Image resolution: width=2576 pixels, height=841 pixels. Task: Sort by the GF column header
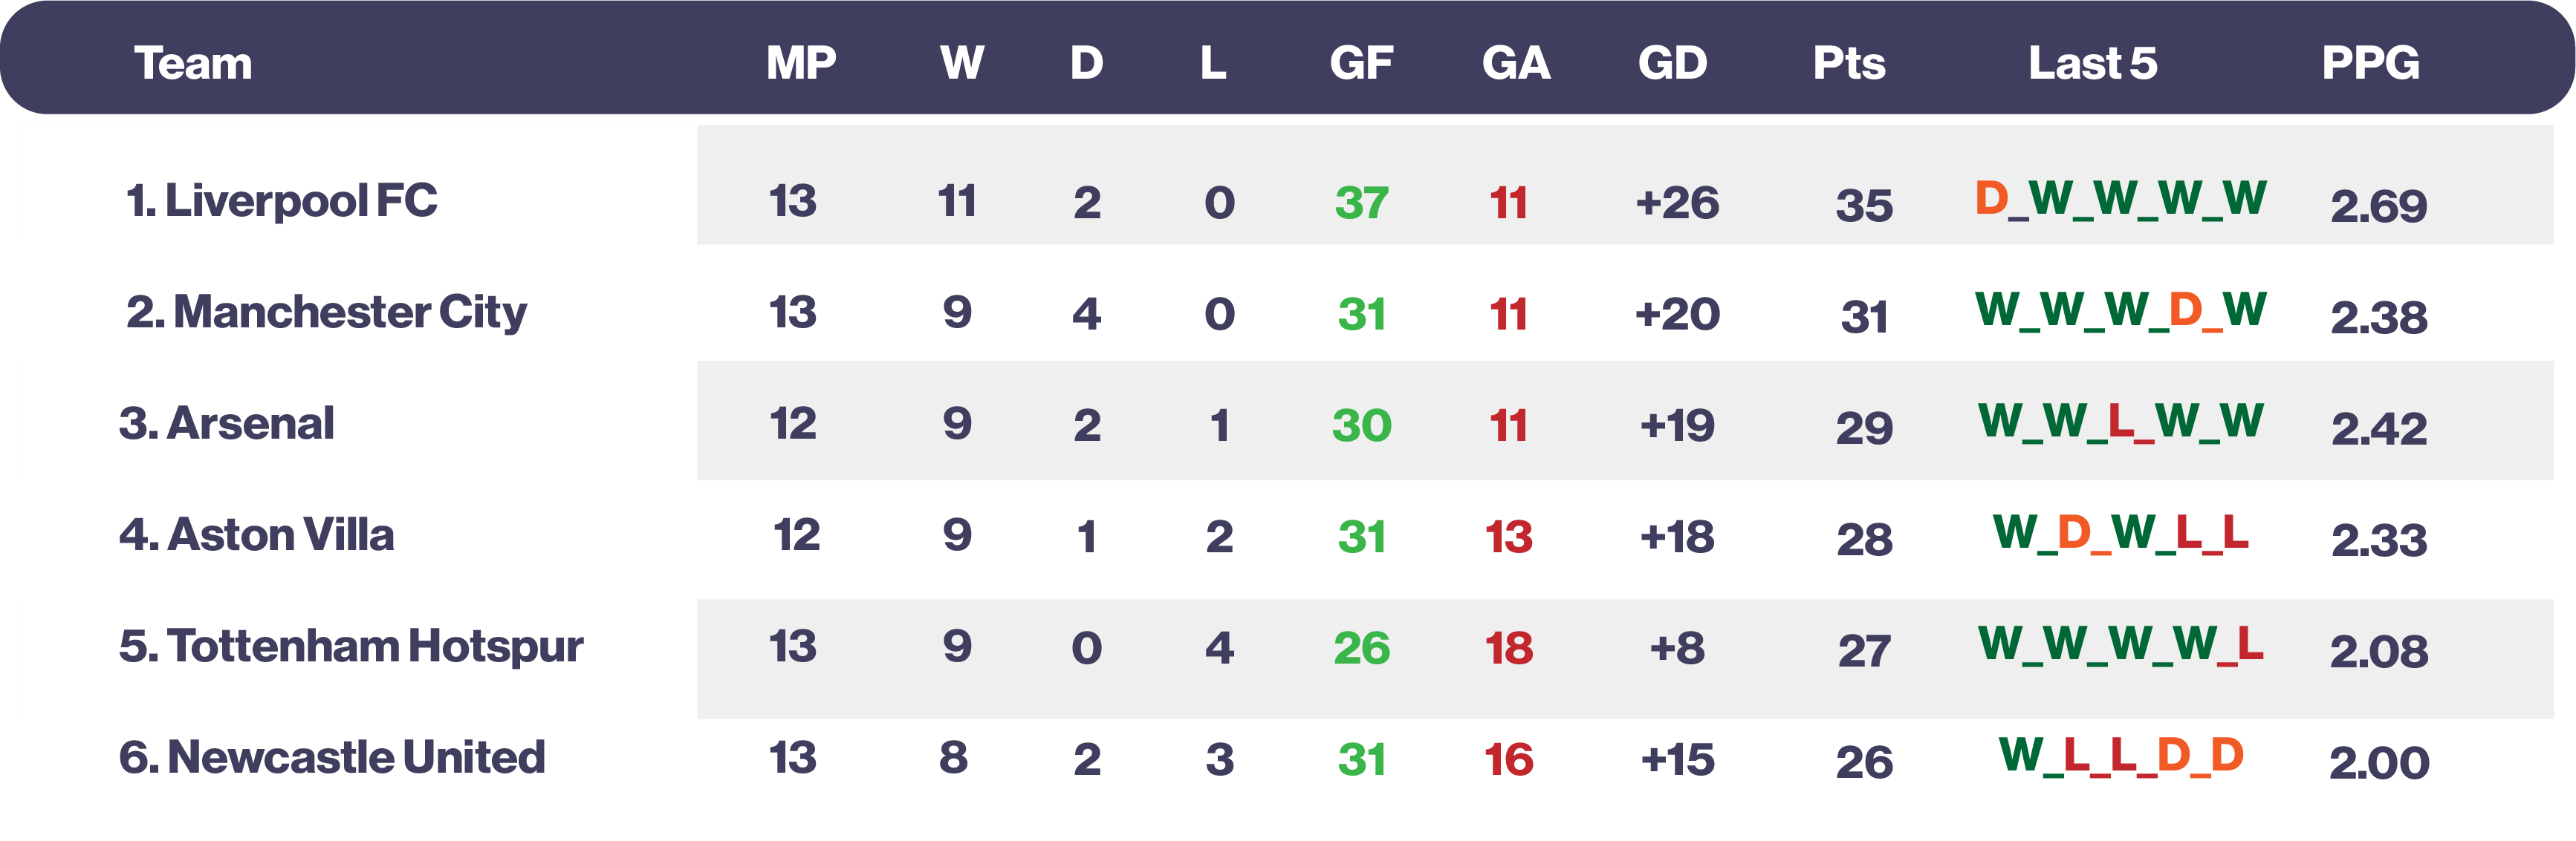click(x=1361, y=63)
